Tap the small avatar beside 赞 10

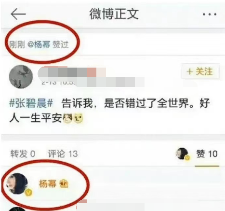[x=182, y=154]
